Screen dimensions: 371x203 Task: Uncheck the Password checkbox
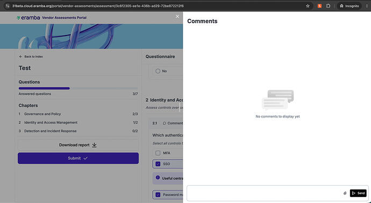pos(158,195)
